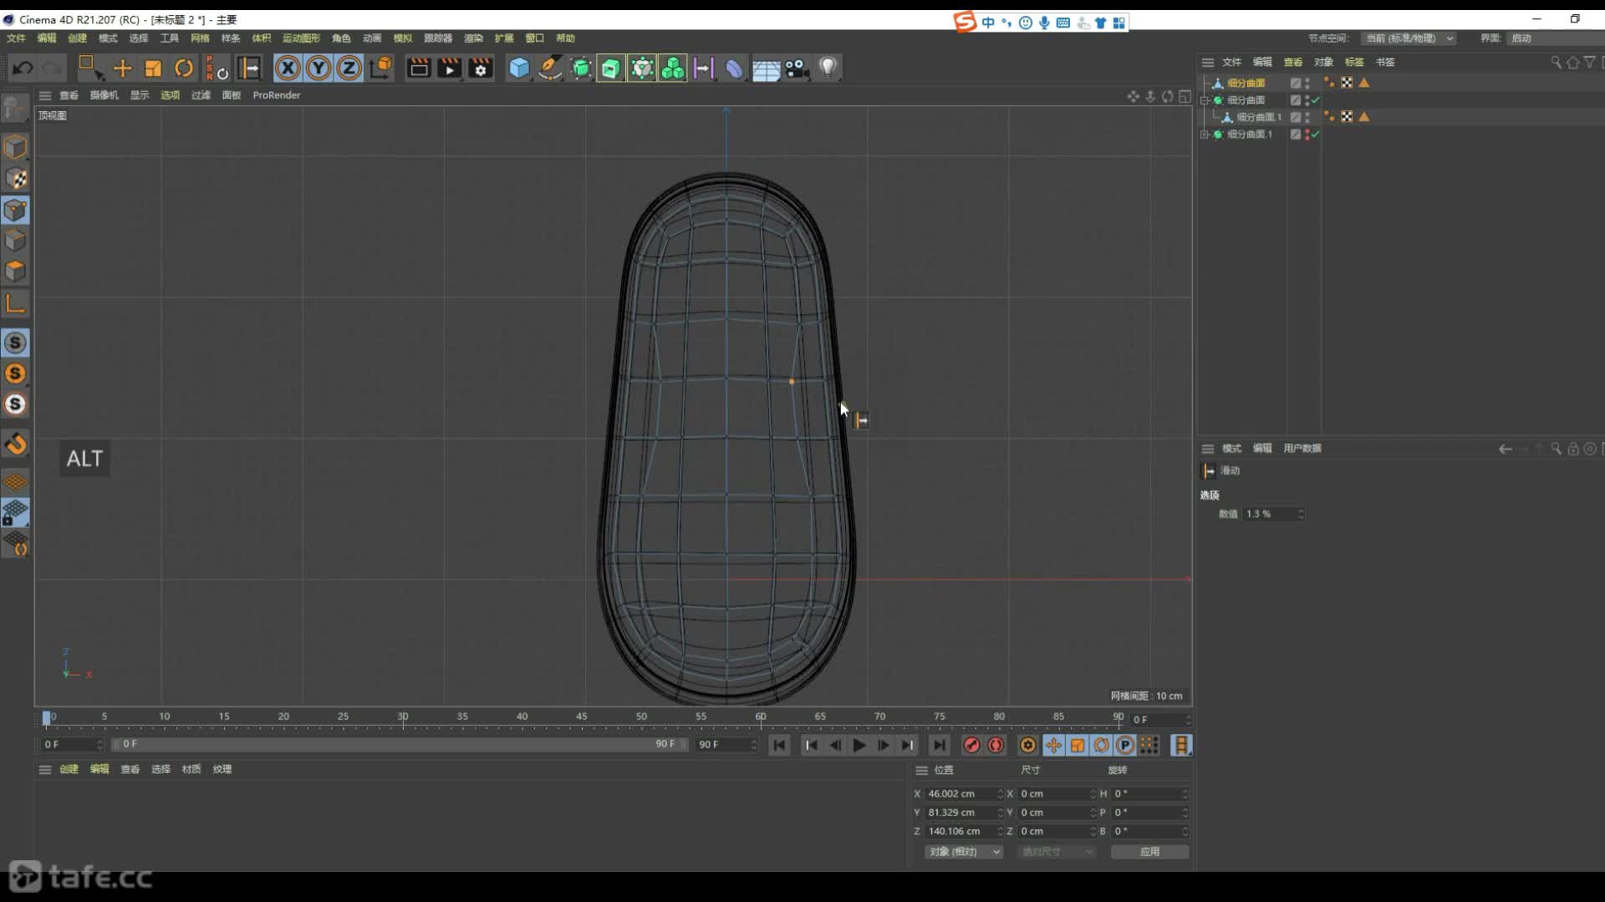Step to next frame
1605x902 pixels.
click(883, 745)
